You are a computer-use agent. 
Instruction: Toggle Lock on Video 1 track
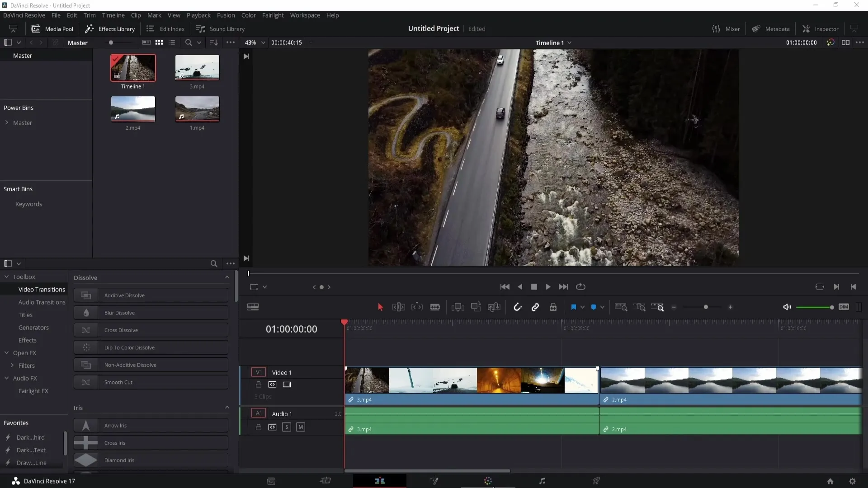click(x=259, y=385)
